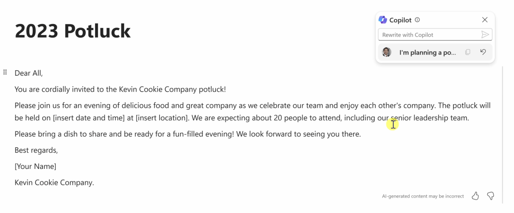Give the response a thumbs down
The image size is (514, 213).
point(491,196)
